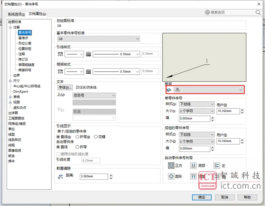Select DimXpert in the tree

[21, 92]
